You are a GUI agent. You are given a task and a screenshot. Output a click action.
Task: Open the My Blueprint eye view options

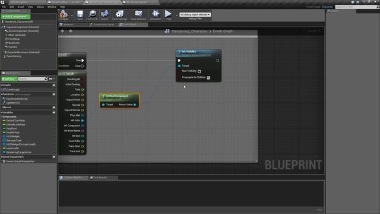tap(52, 79)
